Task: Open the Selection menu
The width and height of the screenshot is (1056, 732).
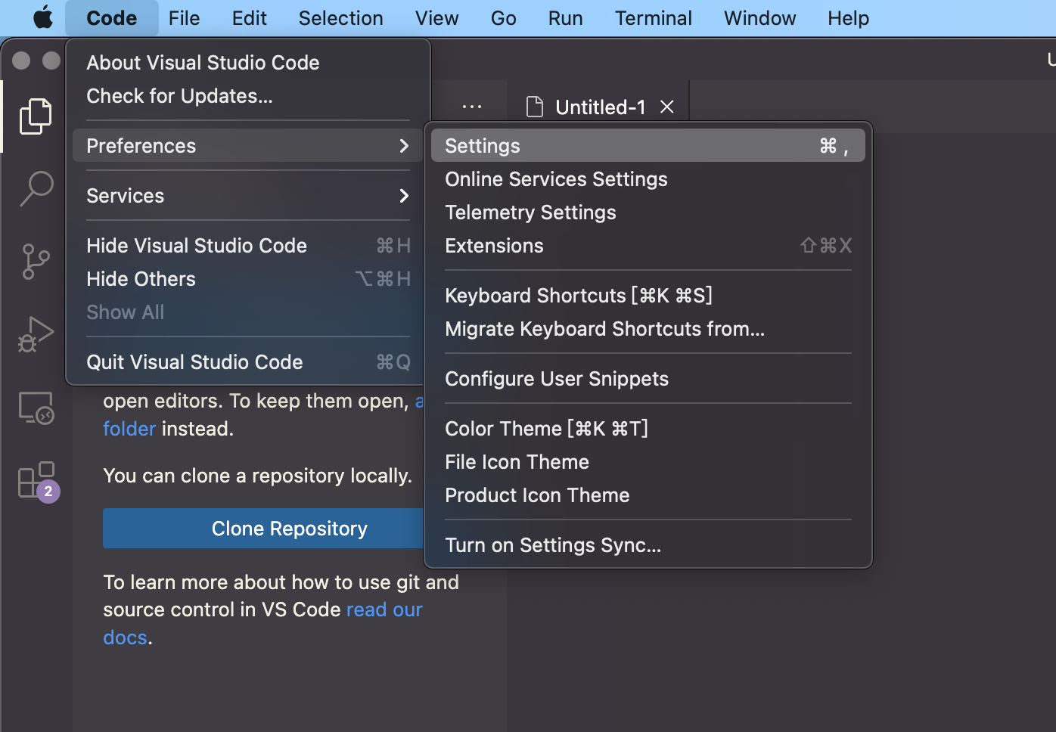Action: click(341, 18)
